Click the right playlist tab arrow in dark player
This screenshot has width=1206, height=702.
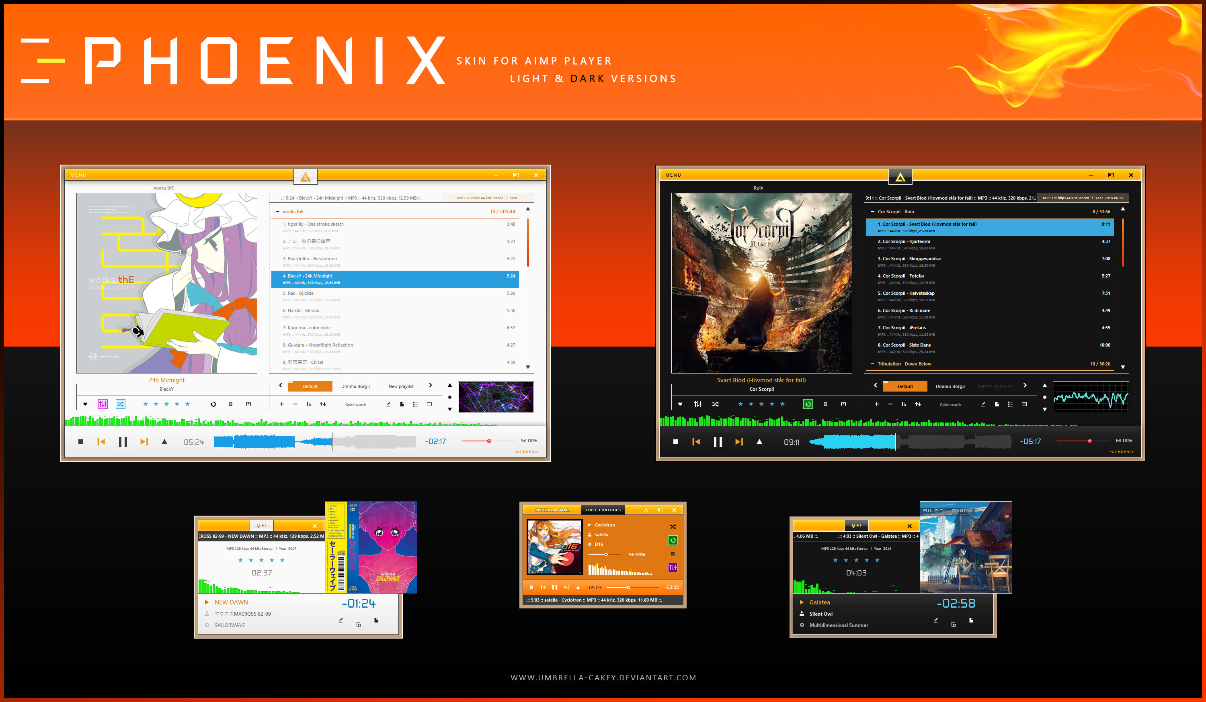tap(1025, 386)
